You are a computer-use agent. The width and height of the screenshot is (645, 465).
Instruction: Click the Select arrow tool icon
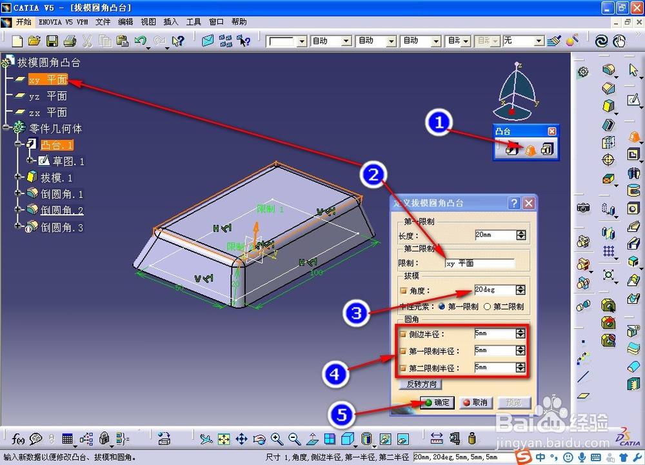click(x=633, y=70)
